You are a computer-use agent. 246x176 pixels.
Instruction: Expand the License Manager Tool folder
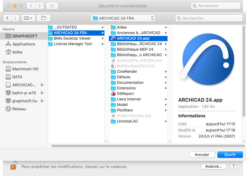tap(103, 44)
